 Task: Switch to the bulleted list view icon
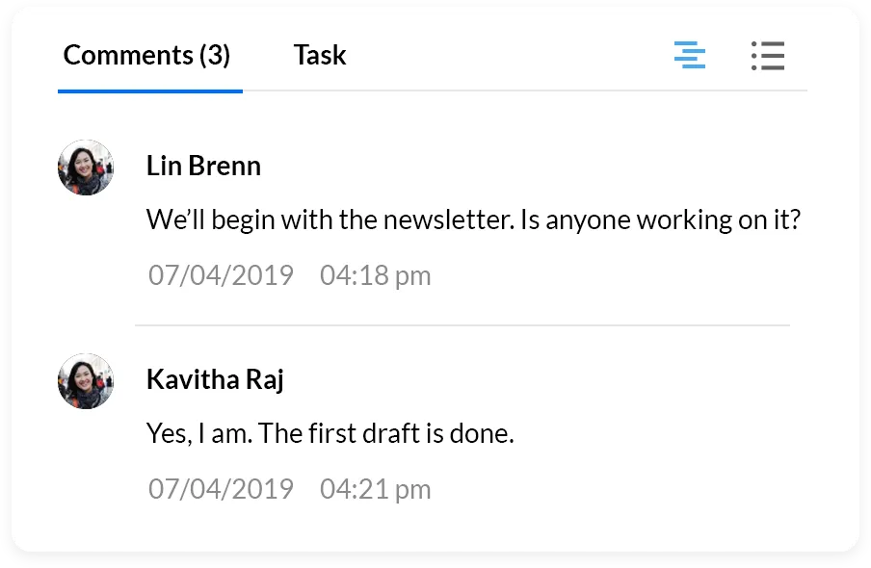(768, 55)
